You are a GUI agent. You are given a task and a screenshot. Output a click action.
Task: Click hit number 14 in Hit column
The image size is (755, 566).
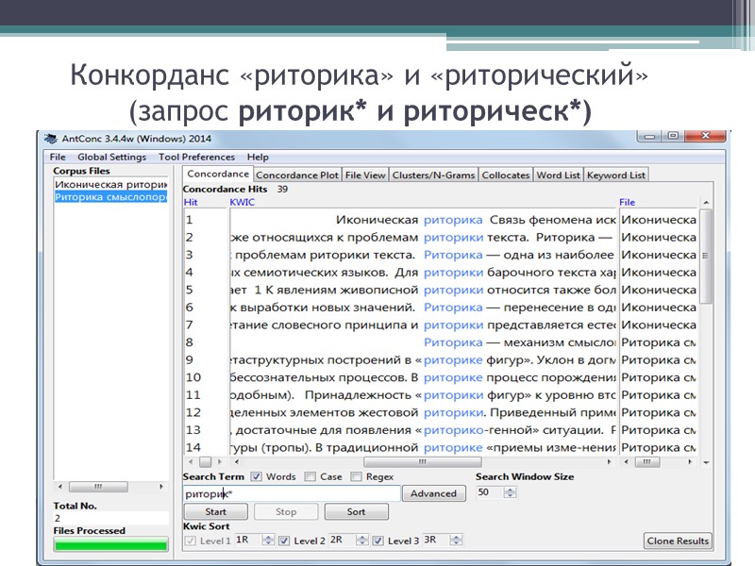193,447
